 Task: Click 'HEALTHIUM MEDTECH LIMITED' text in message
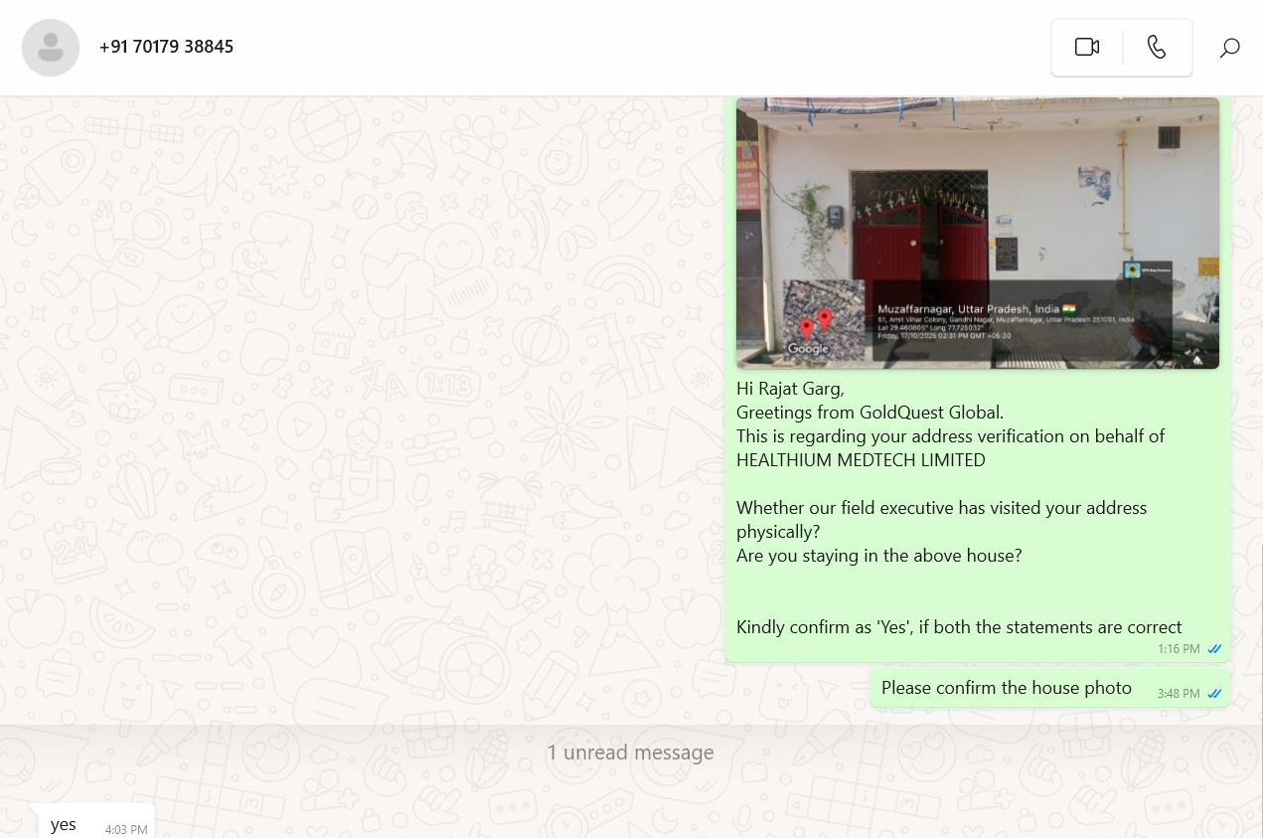coord(861,460)
